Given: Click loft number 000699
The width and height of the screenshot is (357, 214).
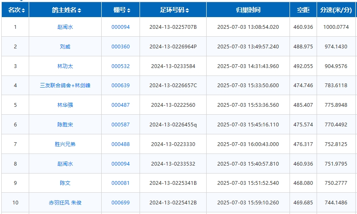Looking at the screenshot, I should 120,203.
